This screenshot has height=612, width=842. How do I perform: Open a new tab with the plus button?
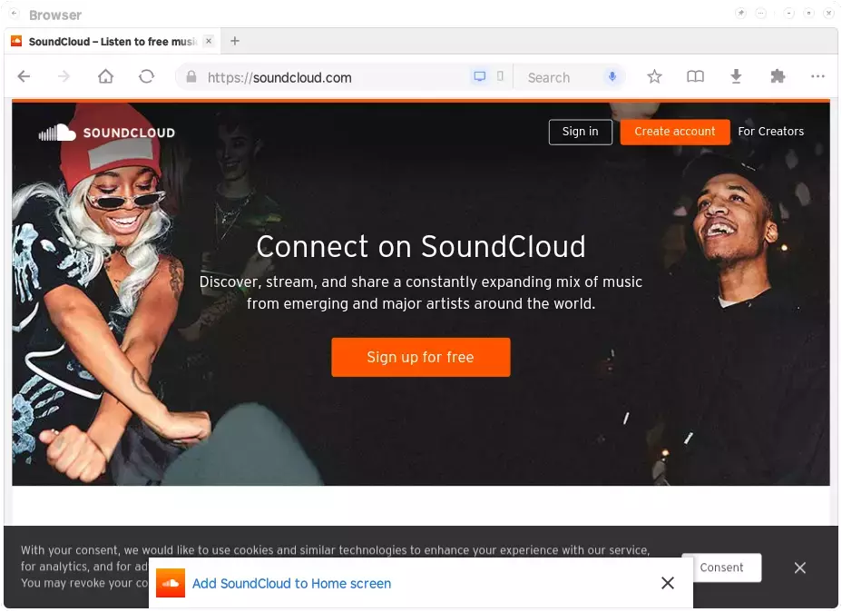(234, 41)
